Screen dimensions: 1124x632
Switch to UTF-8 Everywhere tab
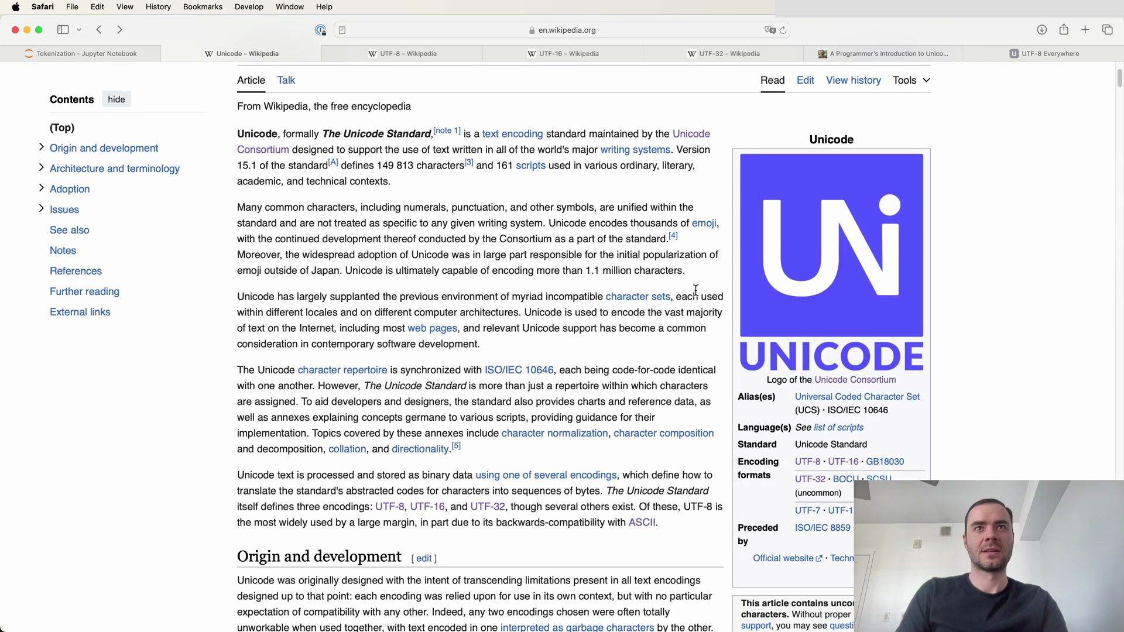click(x=1044, y=53)
